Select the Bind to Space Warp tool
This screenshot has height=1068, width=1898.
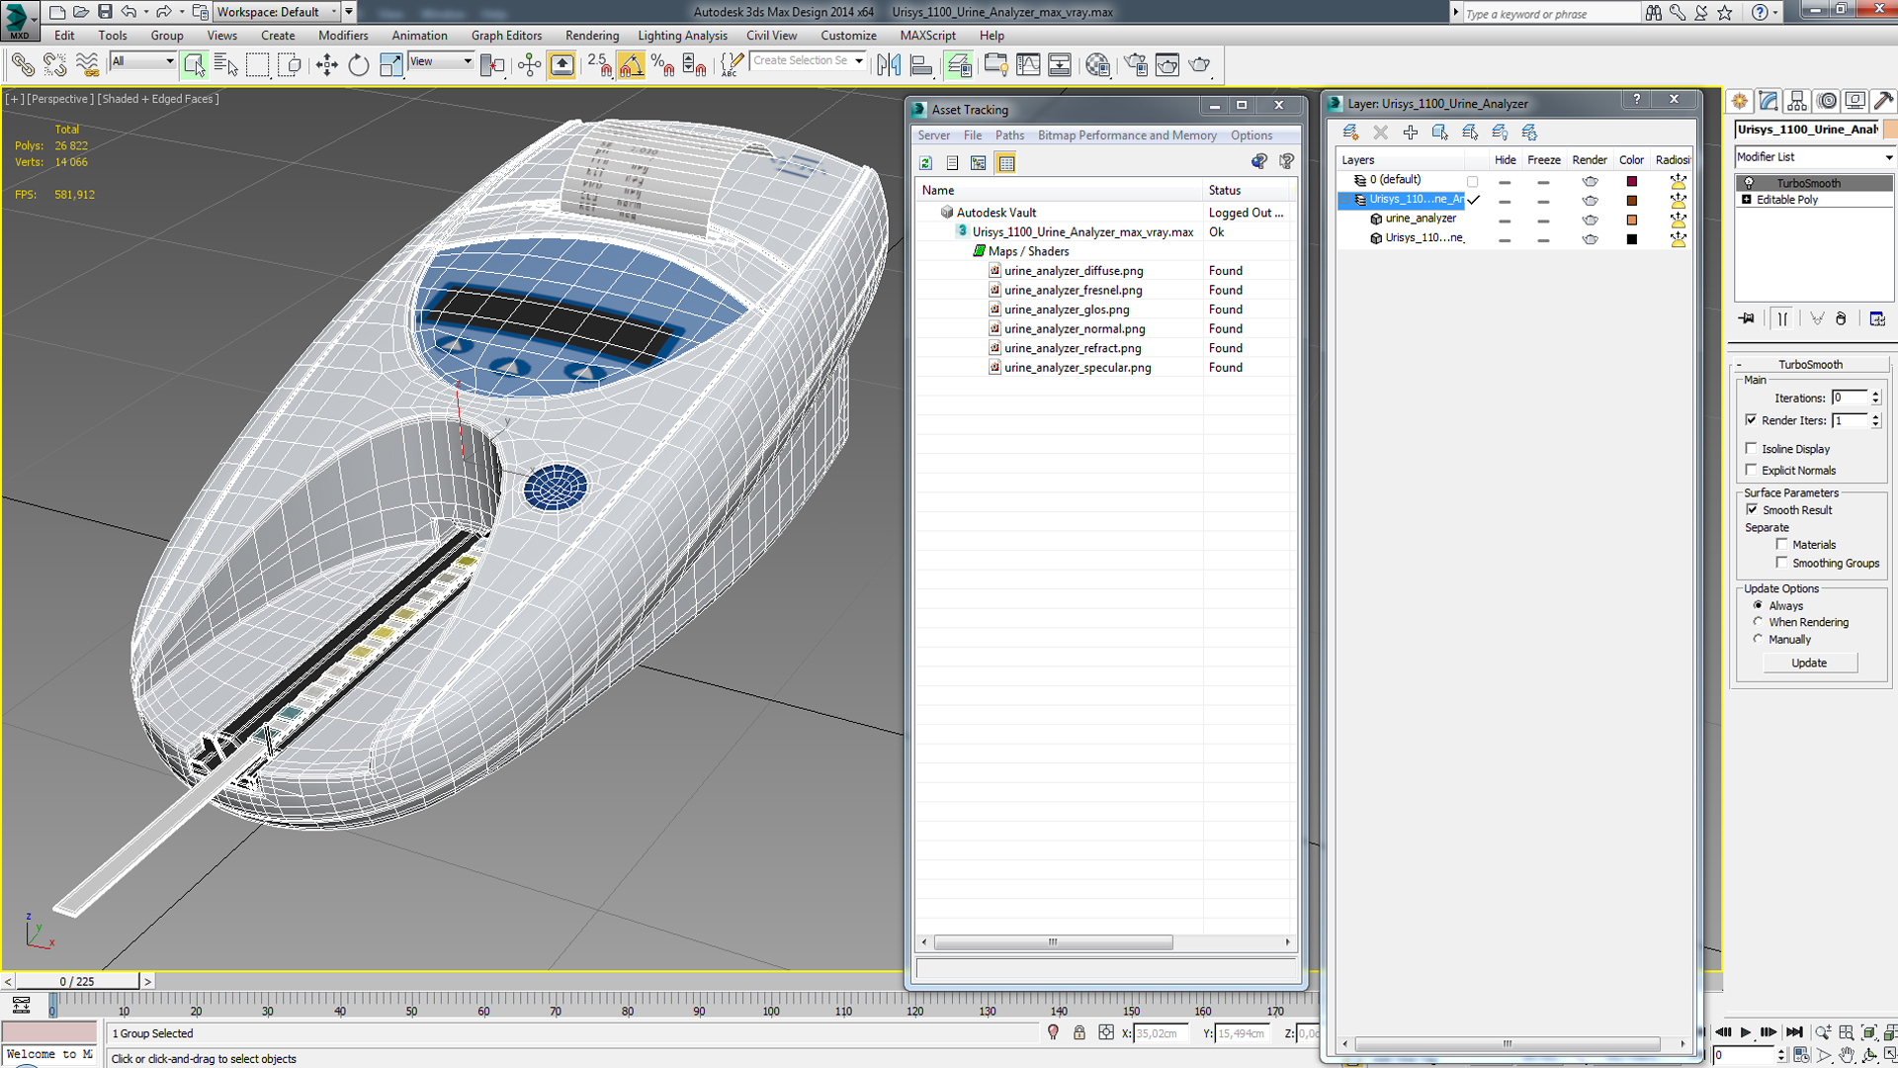pyautogui.click(x=87, y=65)
